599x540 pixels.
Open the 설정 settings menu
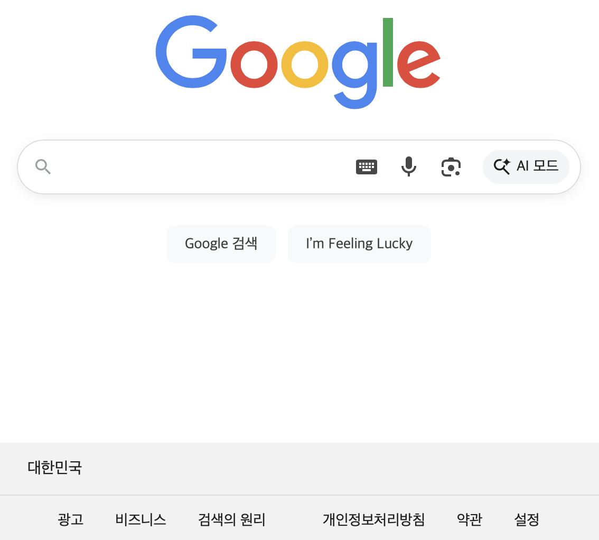coord(527,519)
